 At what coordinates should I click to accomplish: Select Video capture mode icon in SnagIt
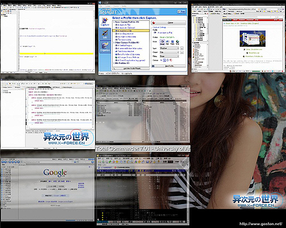click(172, 42)
